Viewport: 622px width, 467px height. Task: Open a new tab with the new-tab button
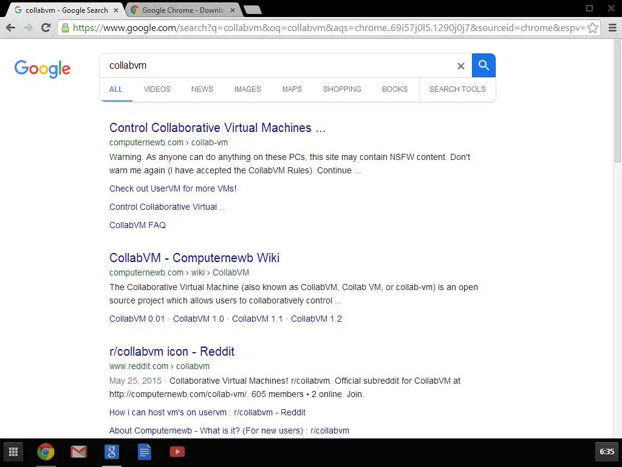coord(252,10)
